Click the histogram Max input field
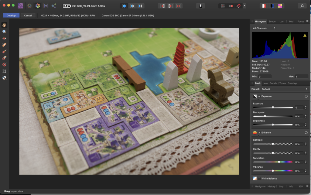Viewport: 311px width, 195px height. point(302,77)
